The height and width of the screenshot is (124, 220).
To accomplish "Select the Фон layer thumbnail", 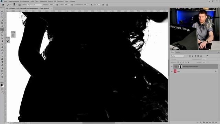I will 175,71.
